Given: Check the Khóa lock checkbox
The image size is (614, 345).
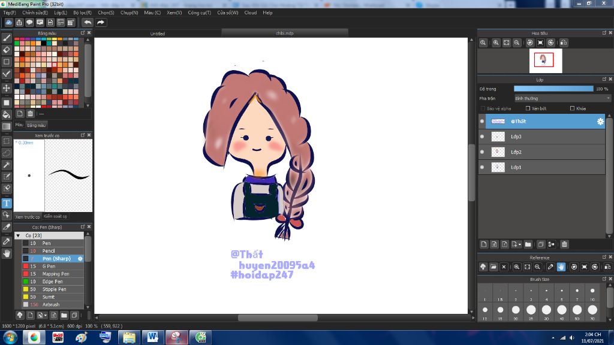Looking at the screenshot, I should [x=572, y=108].
